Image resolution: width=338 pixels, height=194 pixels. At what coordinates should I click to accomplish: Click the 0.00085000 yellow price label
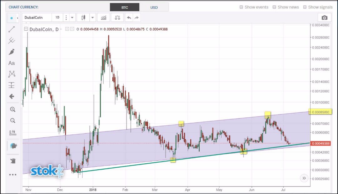(x=320, y=112)
